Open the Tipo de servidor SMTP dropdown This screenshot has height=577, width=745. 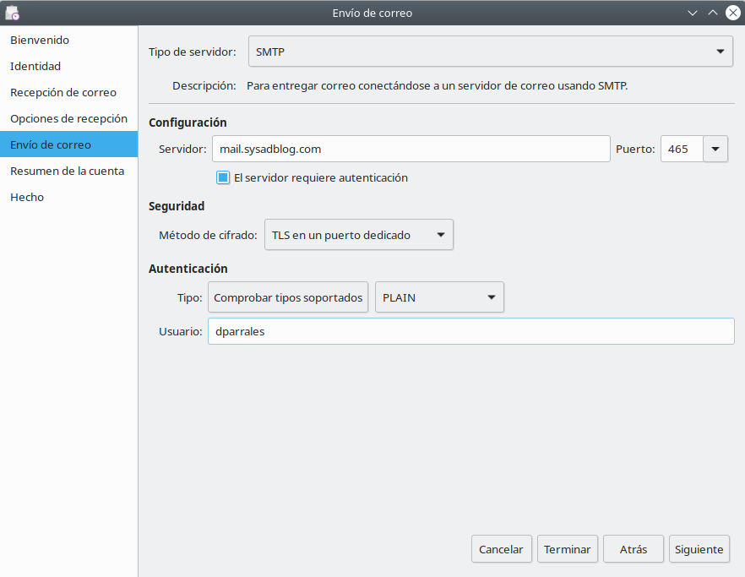490,52
